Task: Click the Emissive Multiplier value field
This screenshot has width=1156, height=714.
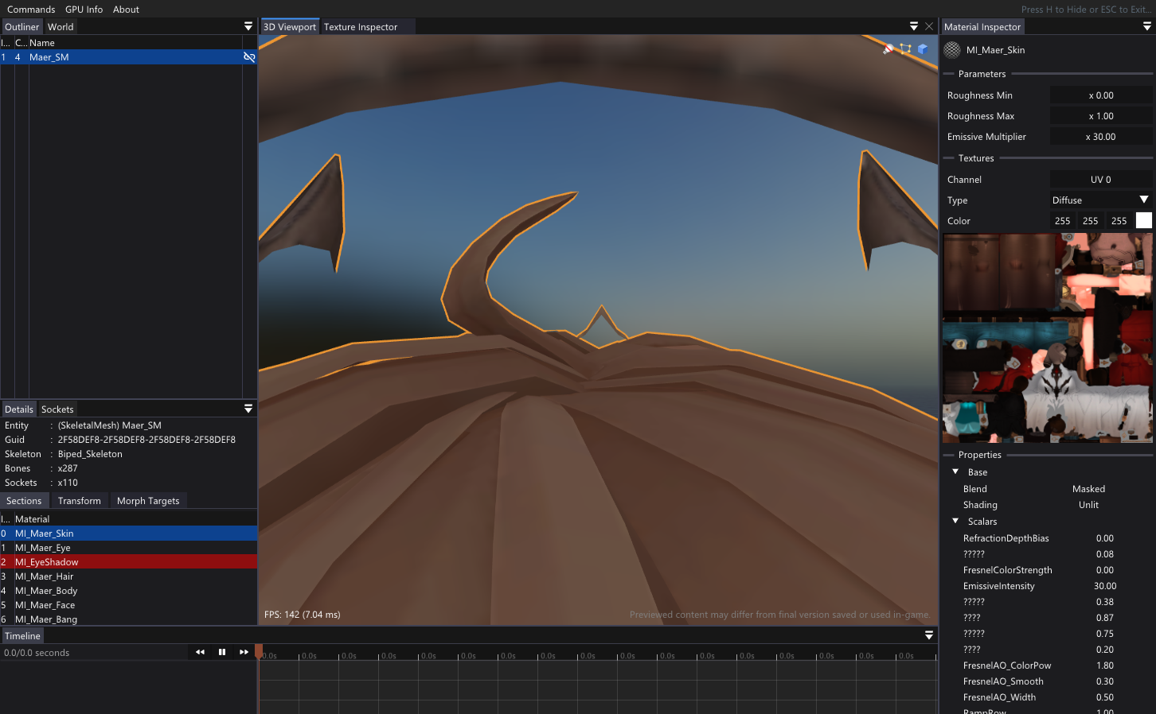Action: coord(1100,137)
